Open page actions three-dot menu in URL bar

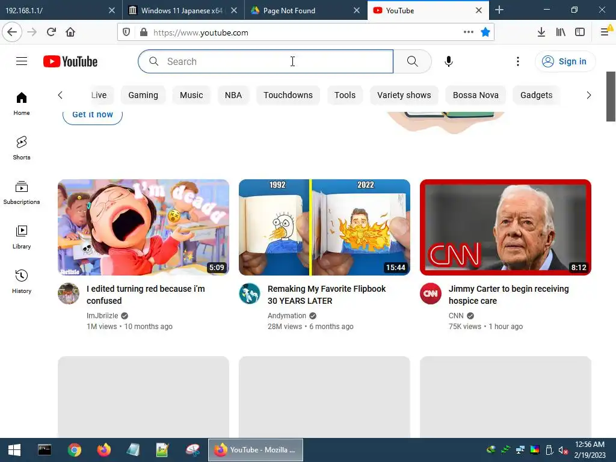(468, 32)
